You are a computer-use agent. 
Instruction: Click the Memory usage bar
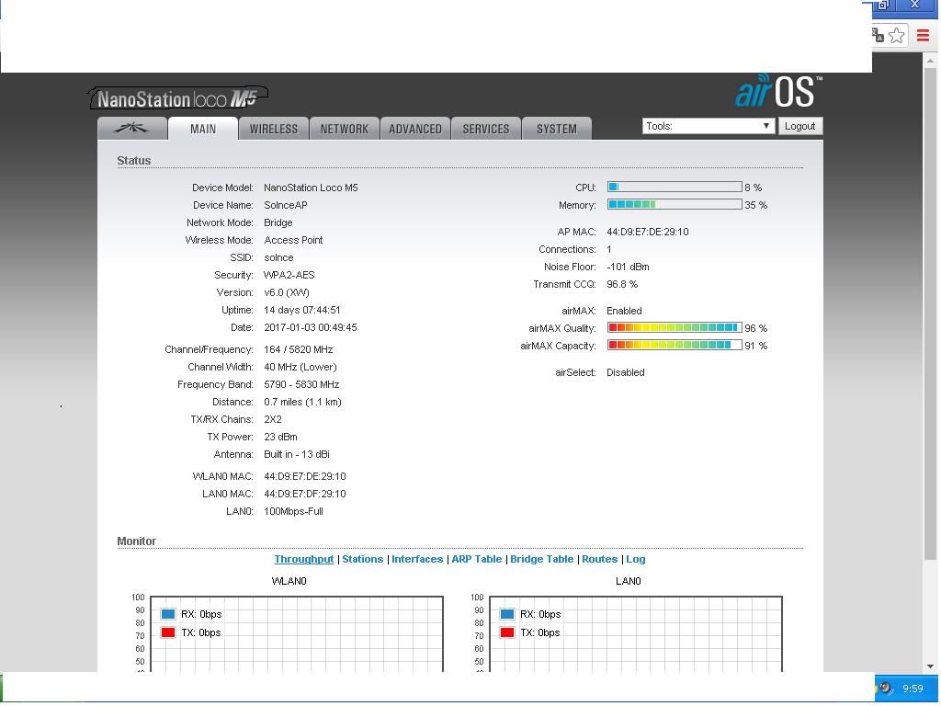(675, 204)
